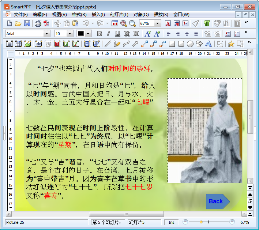
Task: Click the 1:1 actual size zoom icon
Action: pyautogui.click(x=115, y=24)
